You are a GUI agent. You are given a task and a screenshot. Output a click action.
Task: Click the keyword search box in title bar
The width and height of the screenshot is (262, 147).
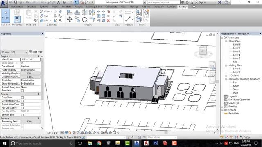pos(163,2)
